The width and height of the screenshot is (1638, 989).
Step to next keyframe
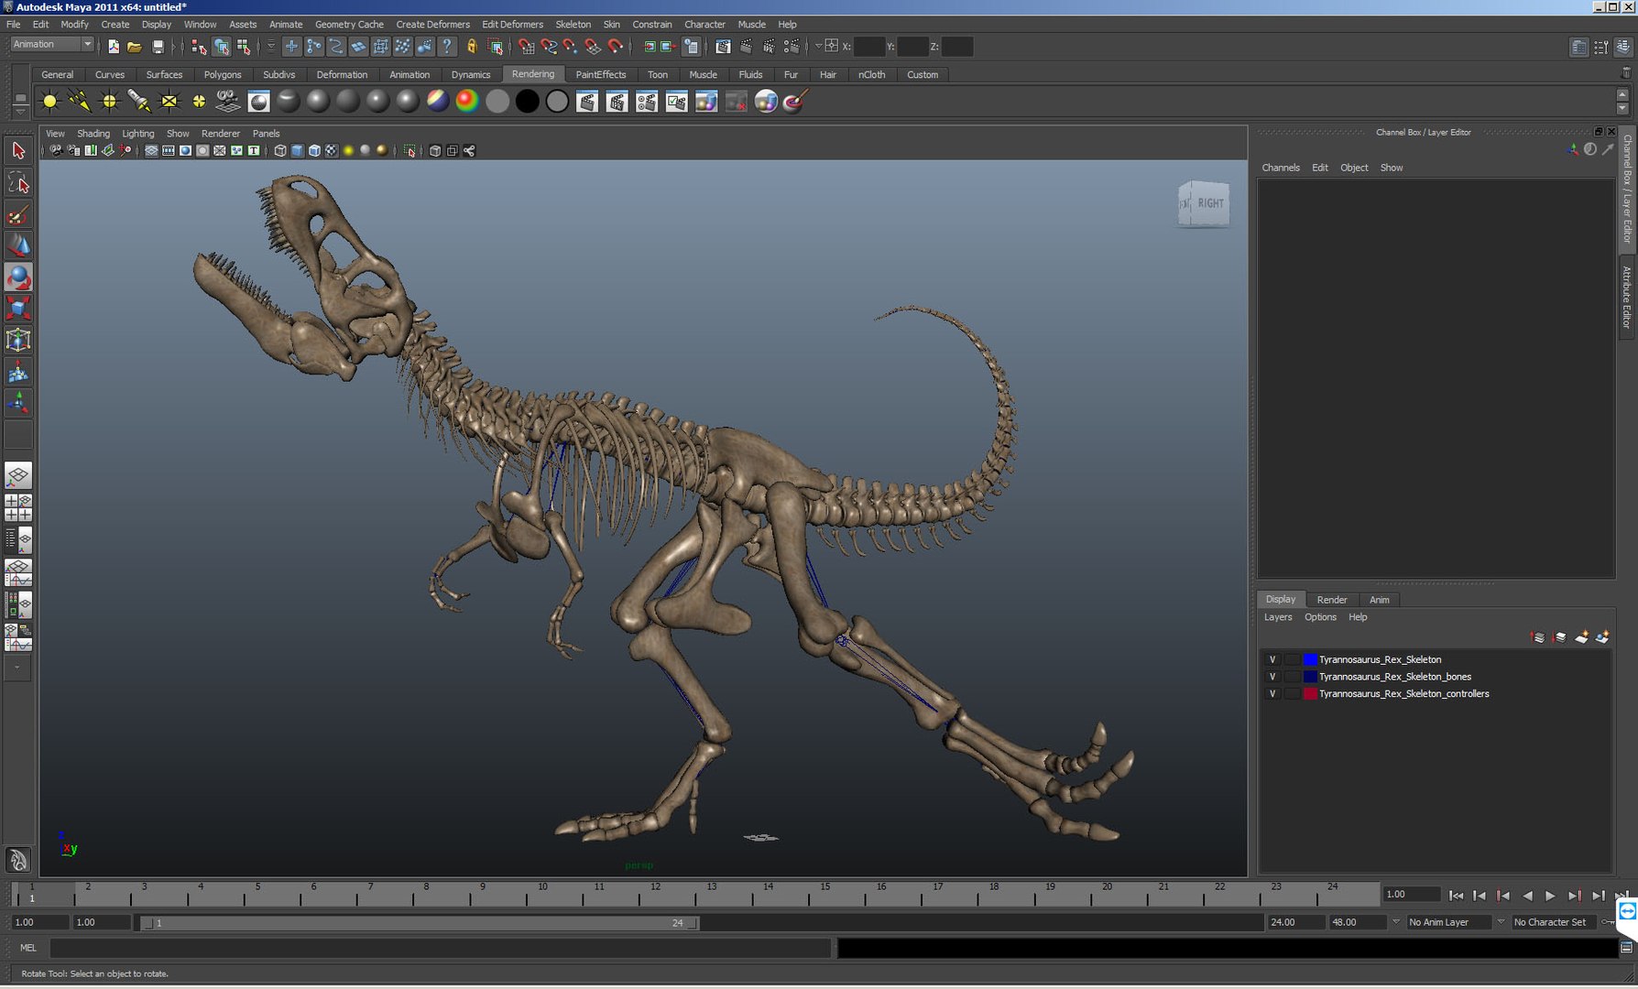pos(1574,896)
